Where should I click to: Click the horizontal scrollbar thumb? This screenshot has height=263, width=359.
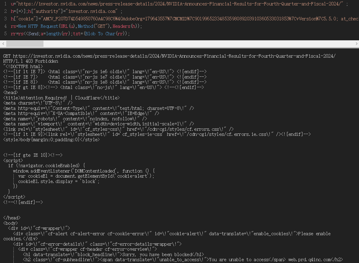pyautogui.click(x=25, y=44)
